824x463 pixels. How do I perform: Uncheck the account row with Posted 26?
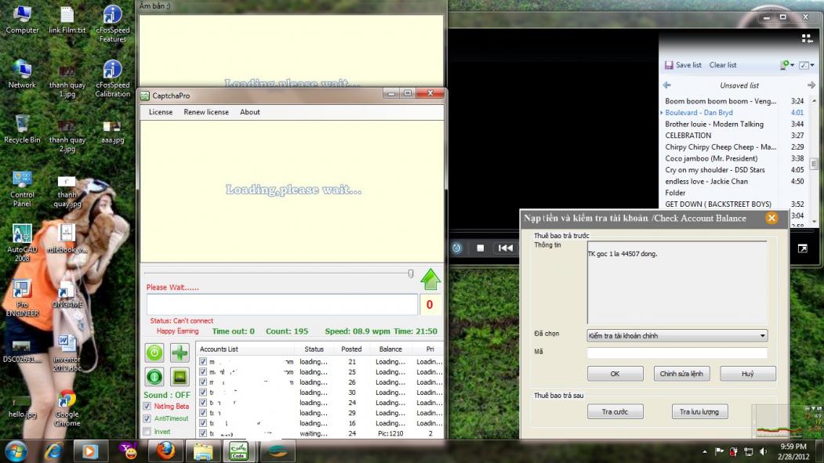click(x=203, y=382)
